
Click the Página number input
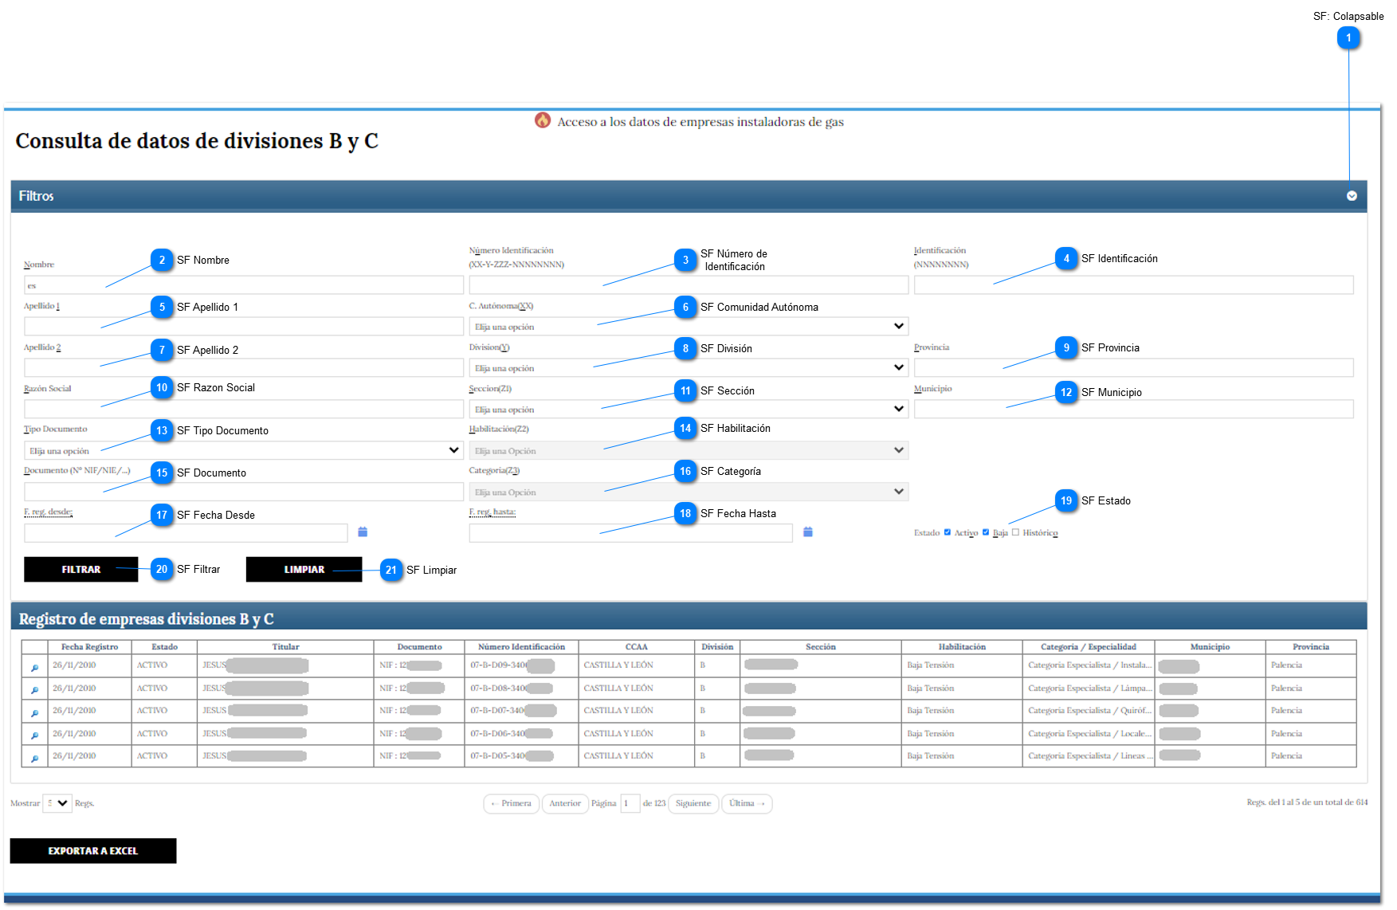[x=630, y=804]
